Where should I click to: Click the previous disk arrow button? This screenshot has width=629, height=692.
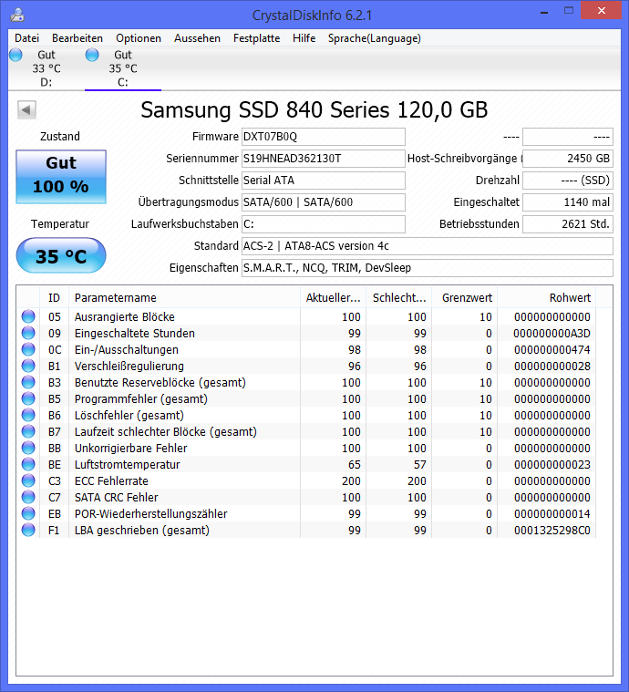[x=26, y=110]
